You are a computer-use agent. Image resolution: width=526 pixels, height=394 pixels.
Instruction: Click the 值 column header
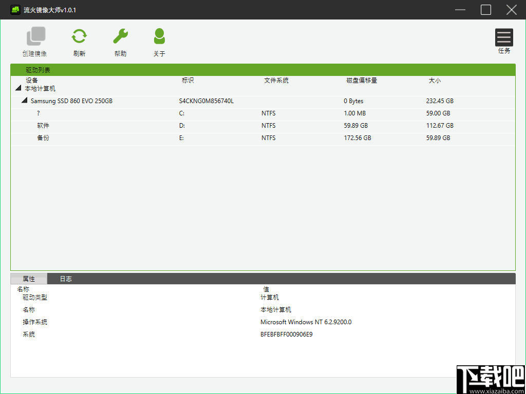click(x=266, y=289)
